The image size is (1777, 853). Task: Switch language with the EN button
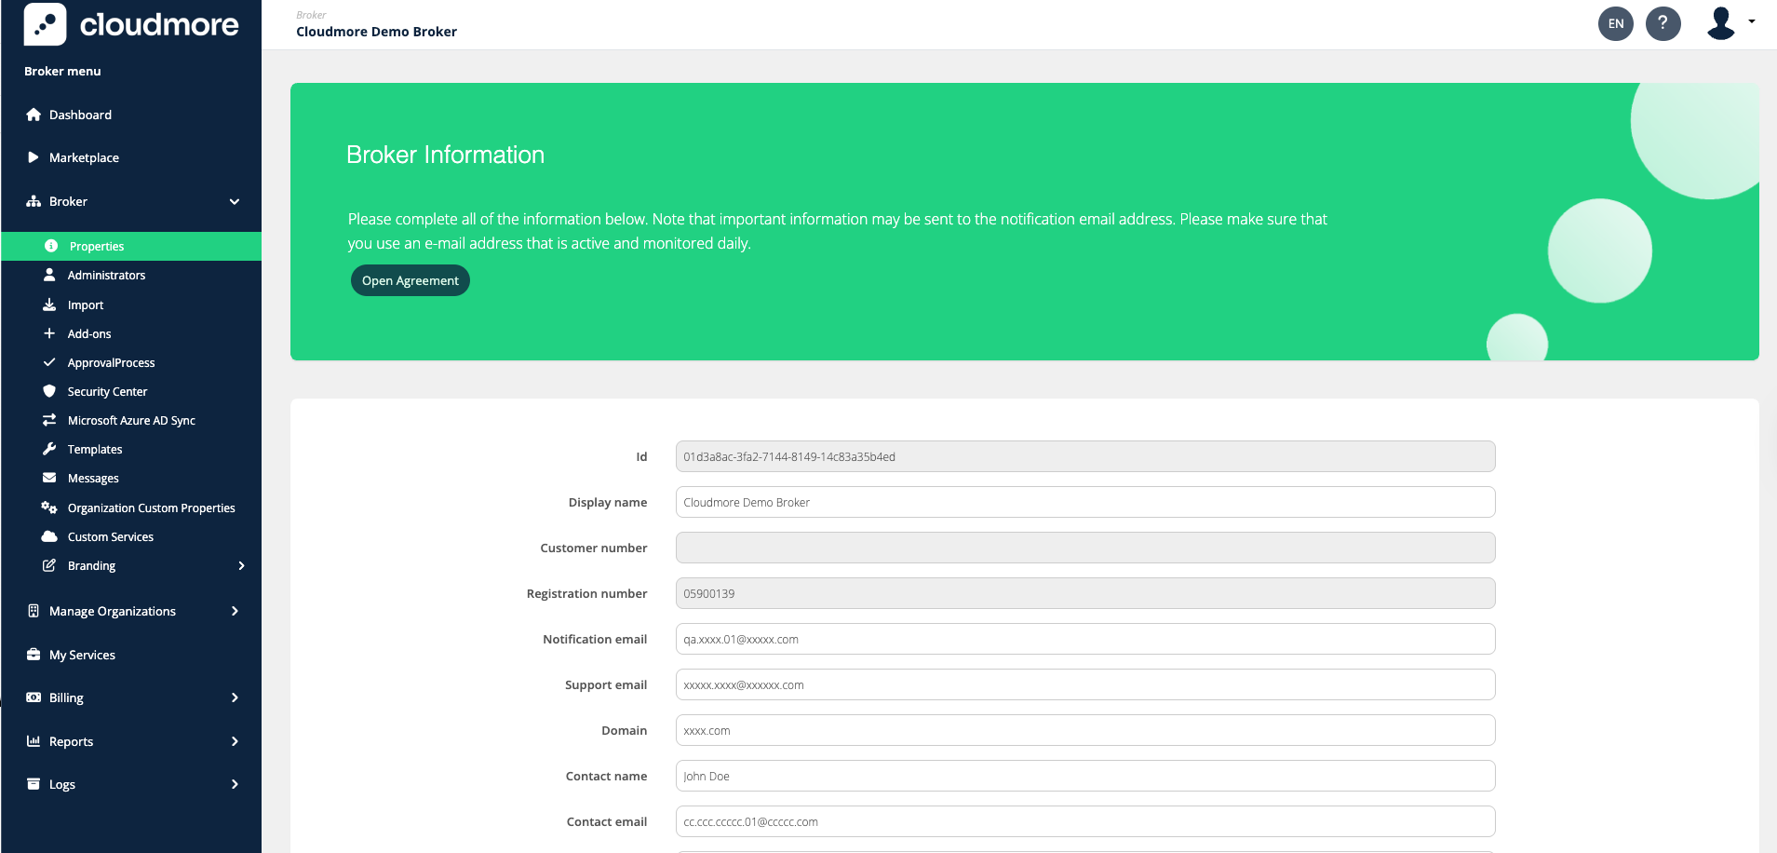click(1615, 23)
